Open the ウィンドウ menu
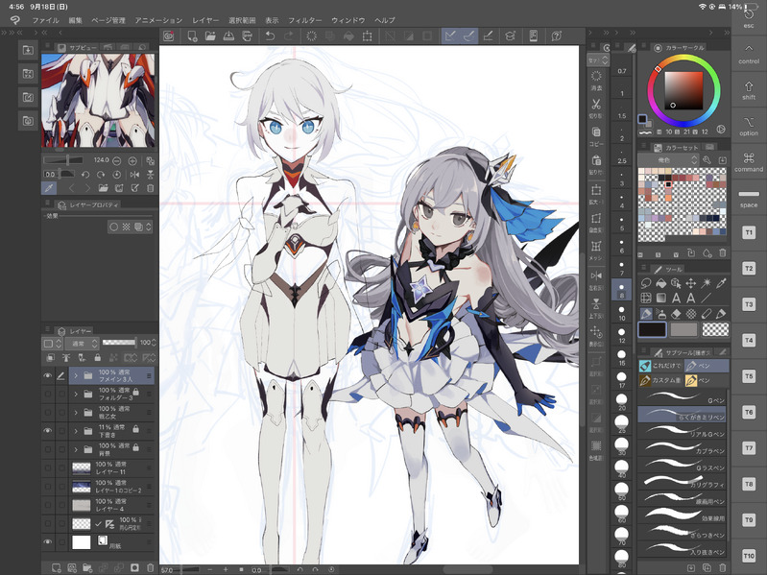 348,20
